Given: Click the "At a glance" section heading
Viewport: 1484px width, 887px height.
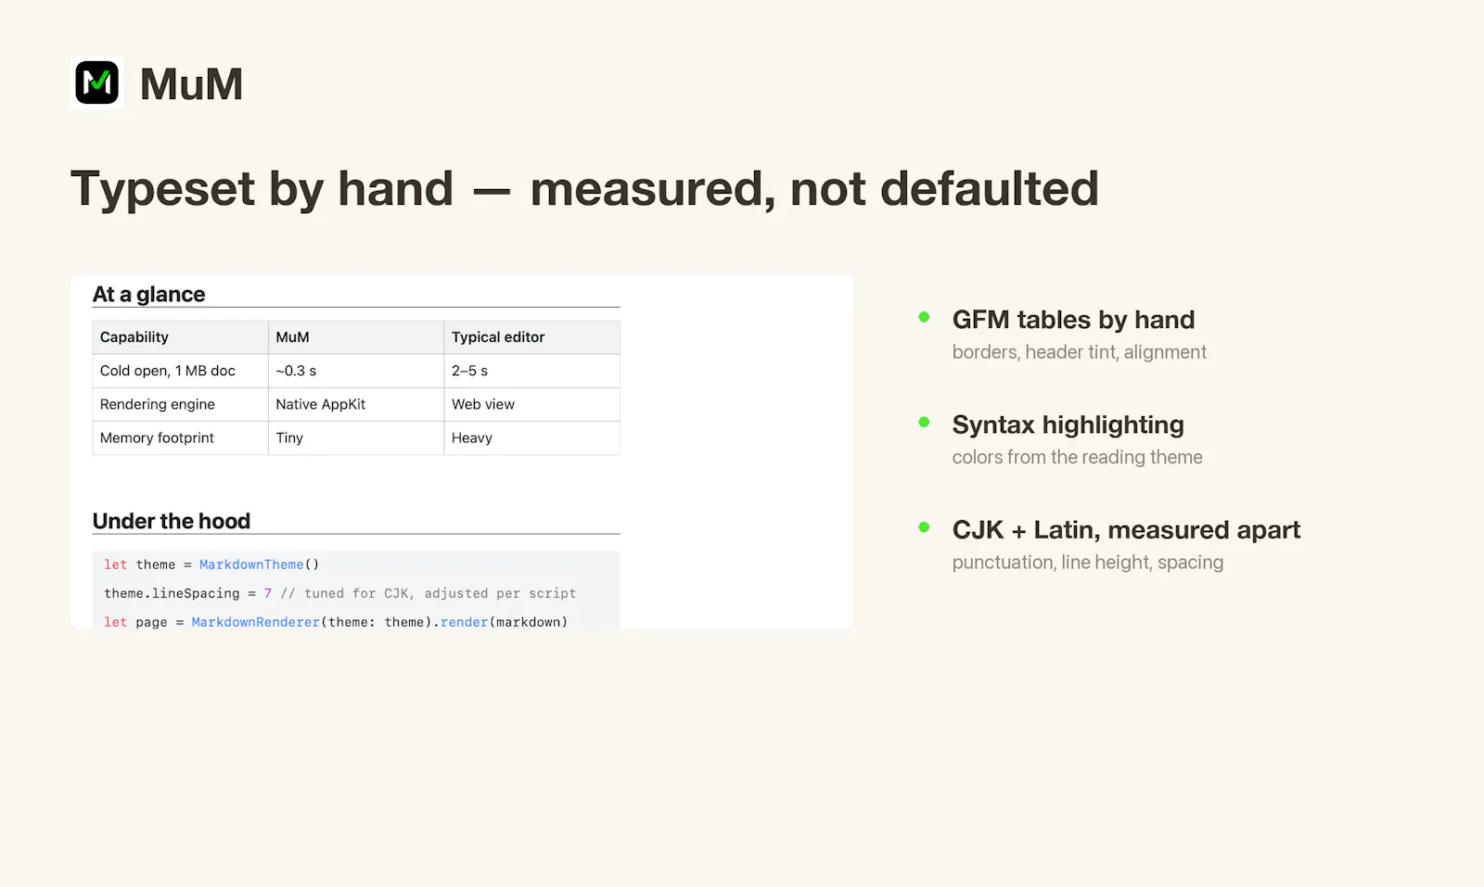Looking at the screenshot, I should pyautogui.click(x=148, y=295).
